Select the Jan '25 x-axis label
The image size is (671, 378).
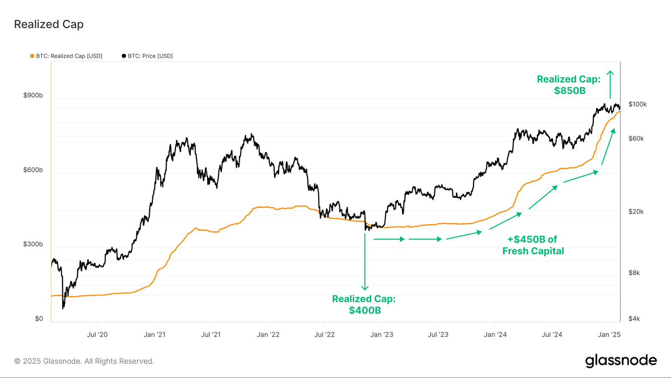click(609, 334)
